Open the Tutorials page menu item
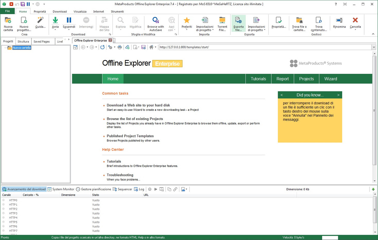The width and height of the screenshot is (378, 240). (x=258, y=79)
